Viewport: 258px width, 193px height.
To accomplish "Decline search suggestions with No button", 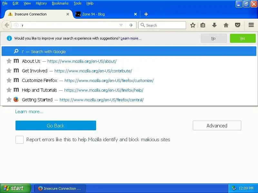I will tap(213, 38).
